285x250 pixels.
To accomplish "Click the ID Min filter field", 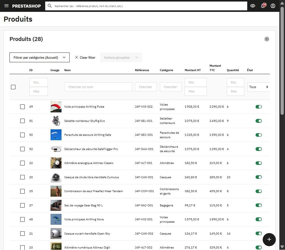I will pyautogui.click(x=39, y=82).
